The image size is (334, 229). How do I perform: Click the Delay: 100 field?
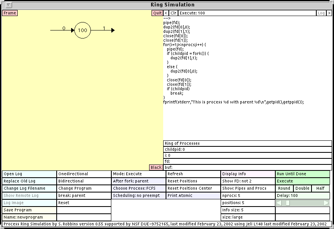tap(303, 196)
